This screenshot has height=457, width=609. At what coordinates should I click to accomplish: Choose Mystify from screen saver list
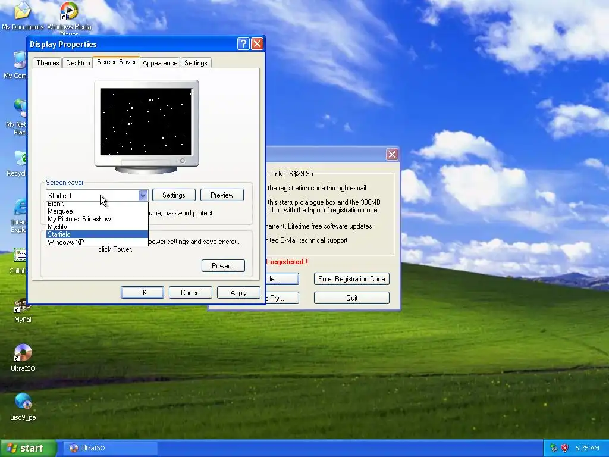click(97, 227)
